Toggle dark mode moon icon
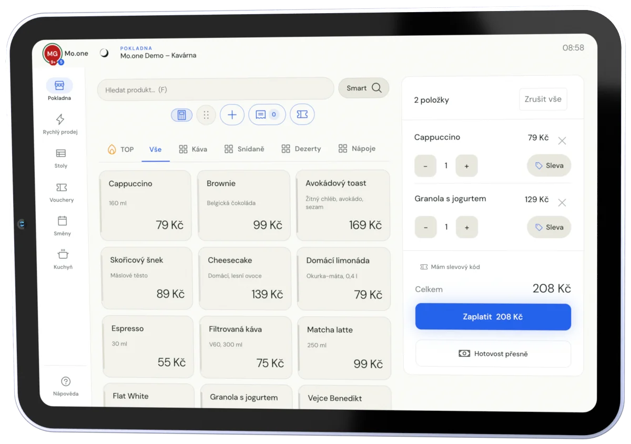The width and height of the screenshot is (631, 444). pos(105,53)
